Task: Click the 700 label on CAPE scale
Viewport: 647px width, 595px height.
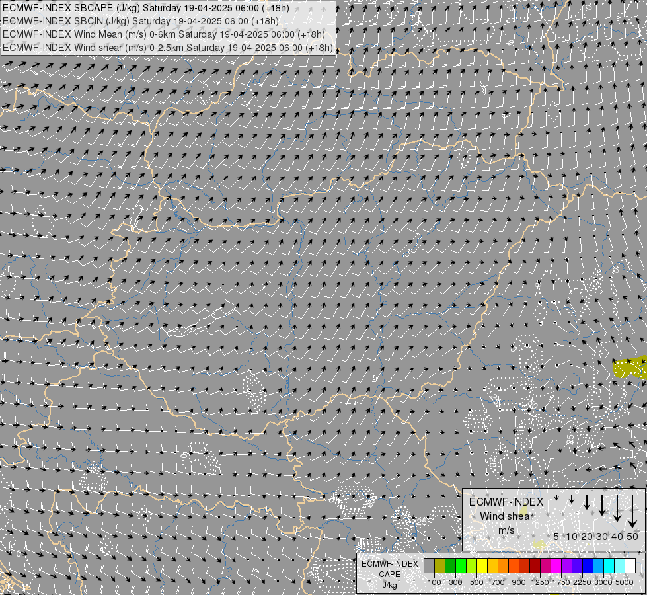Action: [498, 582]
